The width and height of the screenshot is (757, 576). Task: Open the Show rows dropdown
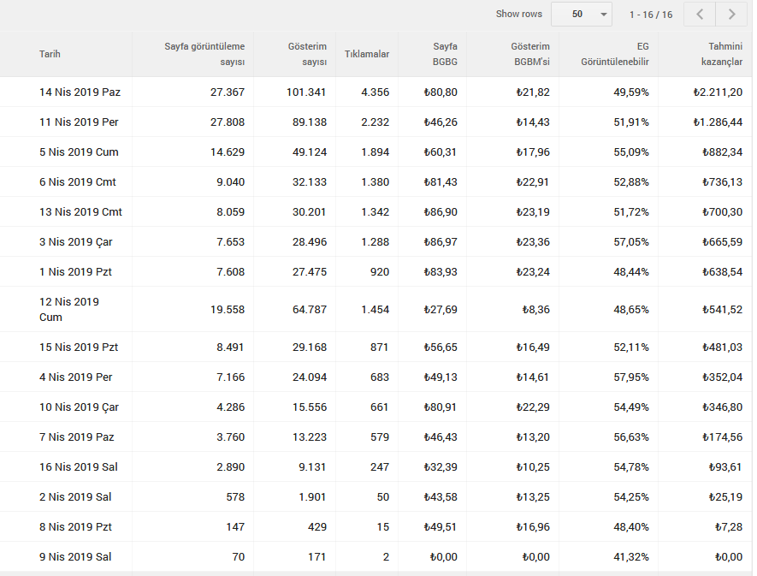[582, 14]
